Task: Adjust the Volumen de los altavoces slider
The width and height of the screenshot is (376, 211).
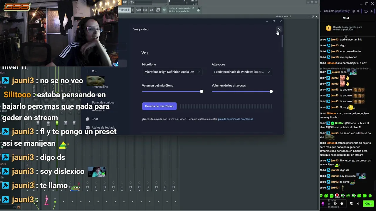Action: pos(242,91)
